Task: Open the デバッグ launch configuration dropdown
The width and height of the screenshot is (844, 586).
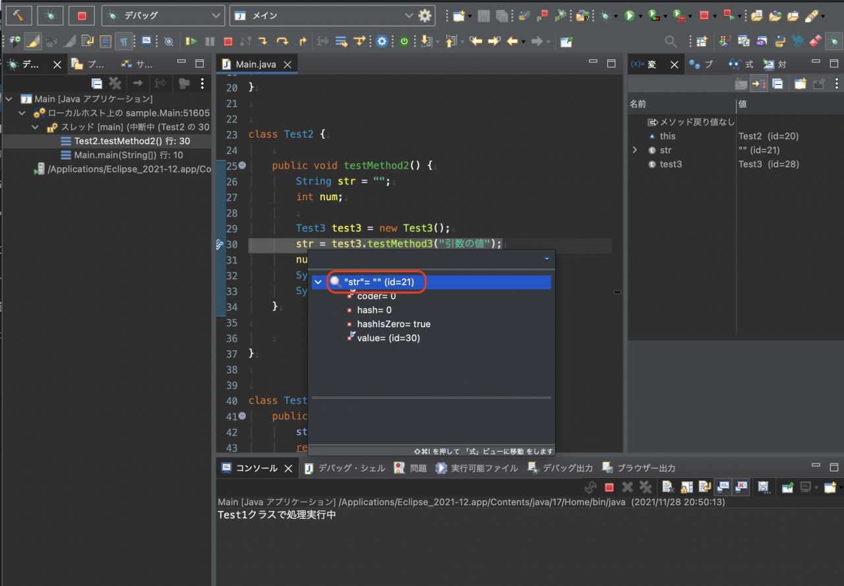Action: (163, 15)
